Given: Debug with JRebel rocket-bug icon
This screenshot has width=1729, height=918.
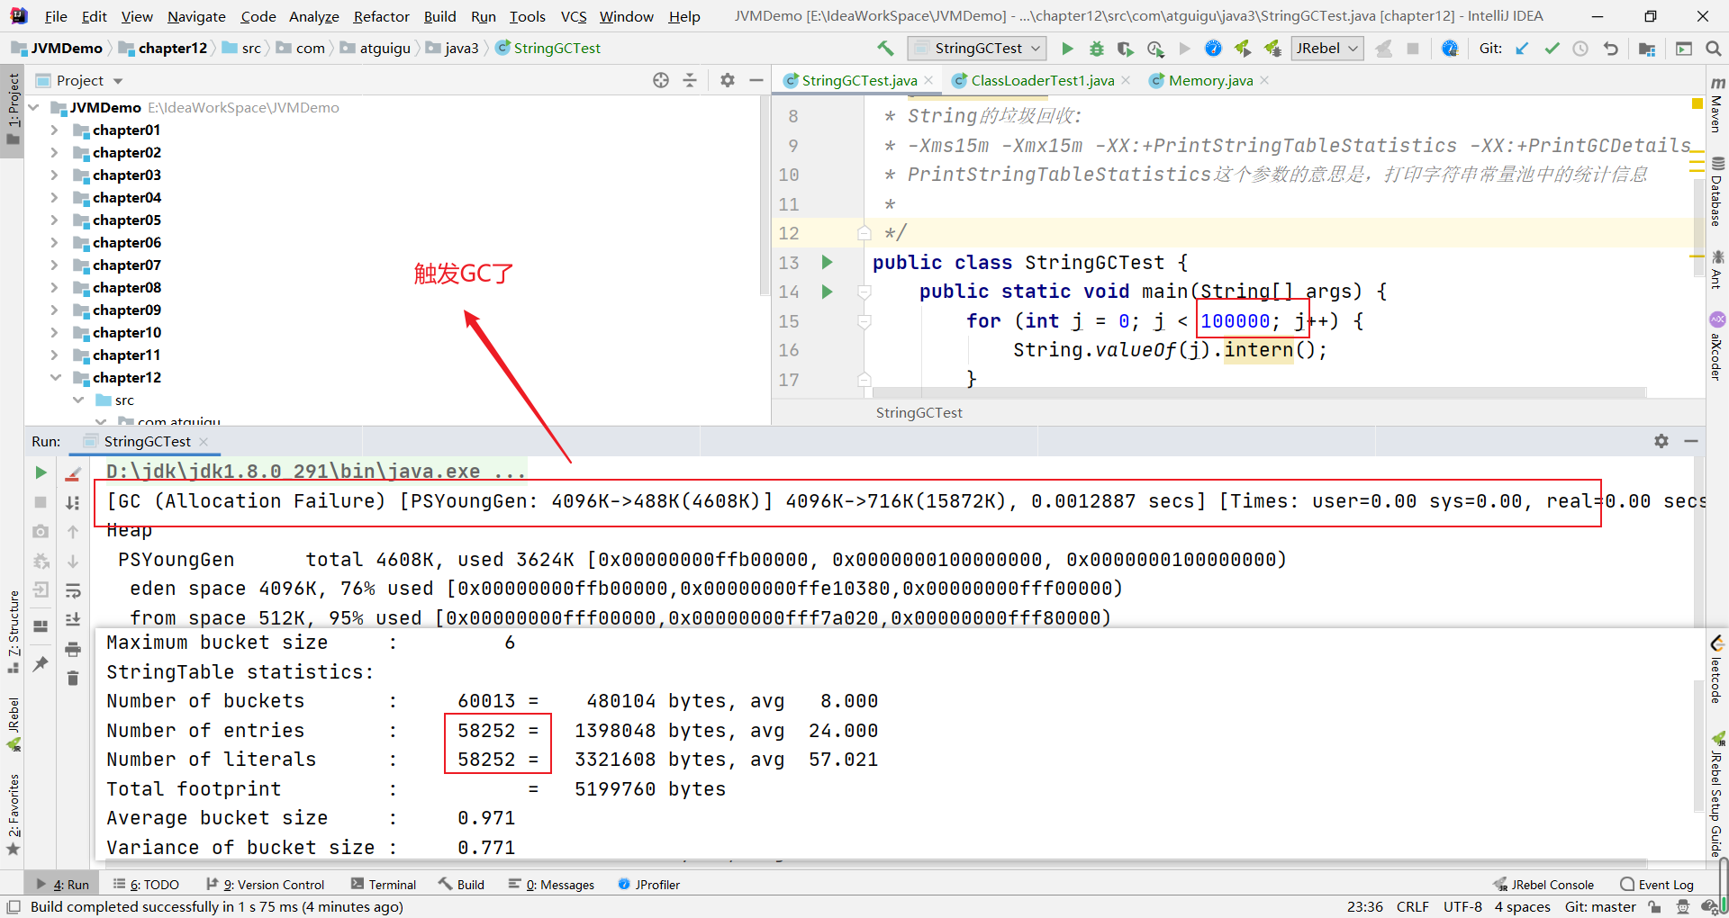Looking at the screenshot, I should click(x=1272, y=48).
